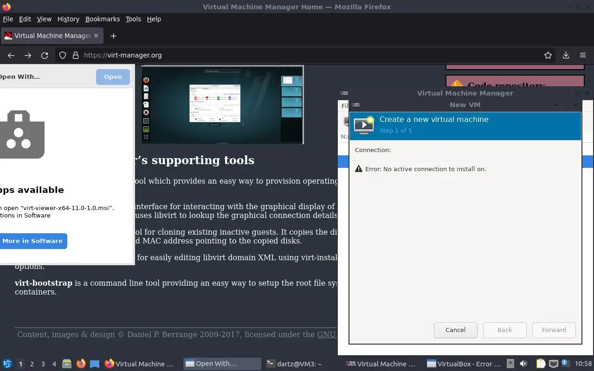Open the History menu in Firefox

(68, 19)
